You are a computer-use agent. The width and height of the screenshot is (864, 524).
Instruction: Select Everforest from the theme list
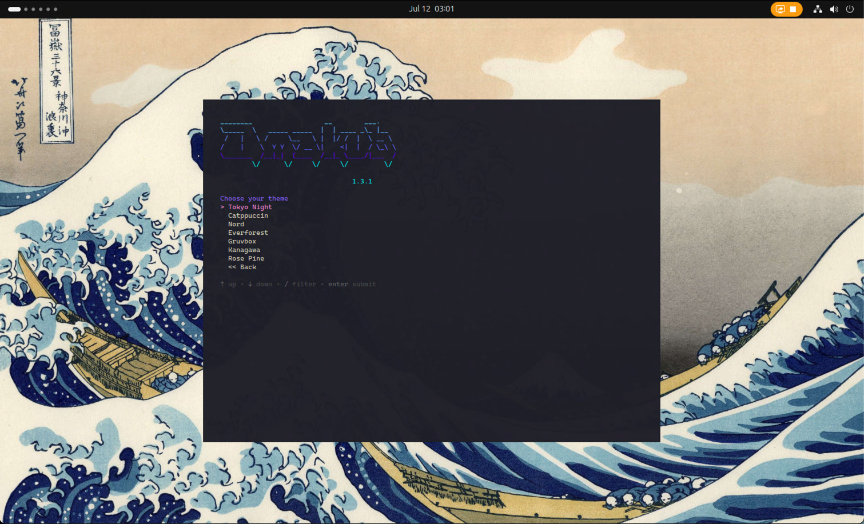coord(248,233)
